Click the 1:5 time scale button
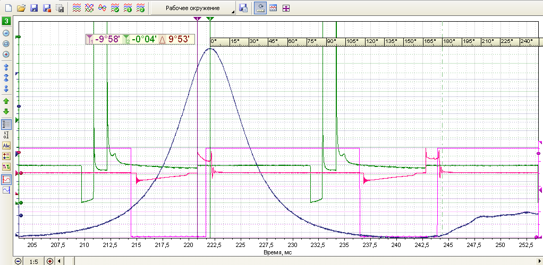 pyautogui.click(x=33, y=261)
